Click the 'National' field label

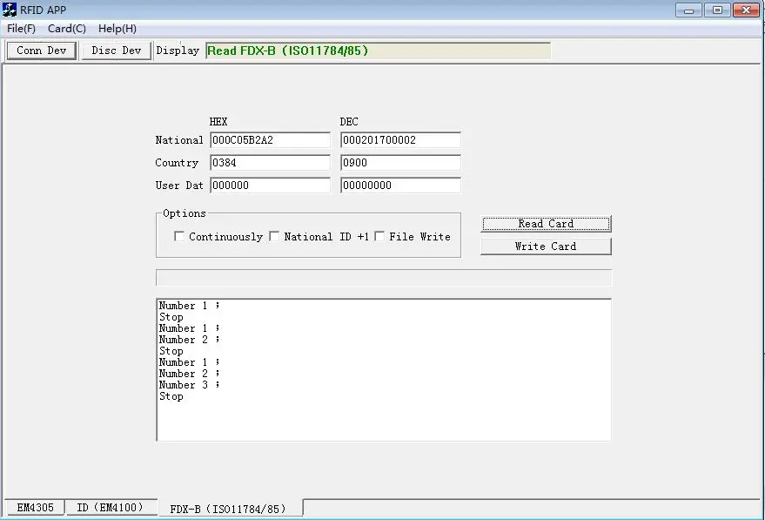point(179,140)
